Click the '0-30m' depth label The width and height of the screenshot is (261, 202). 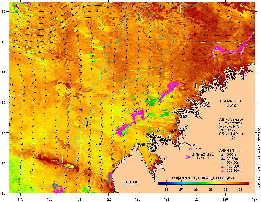(231, 155)
